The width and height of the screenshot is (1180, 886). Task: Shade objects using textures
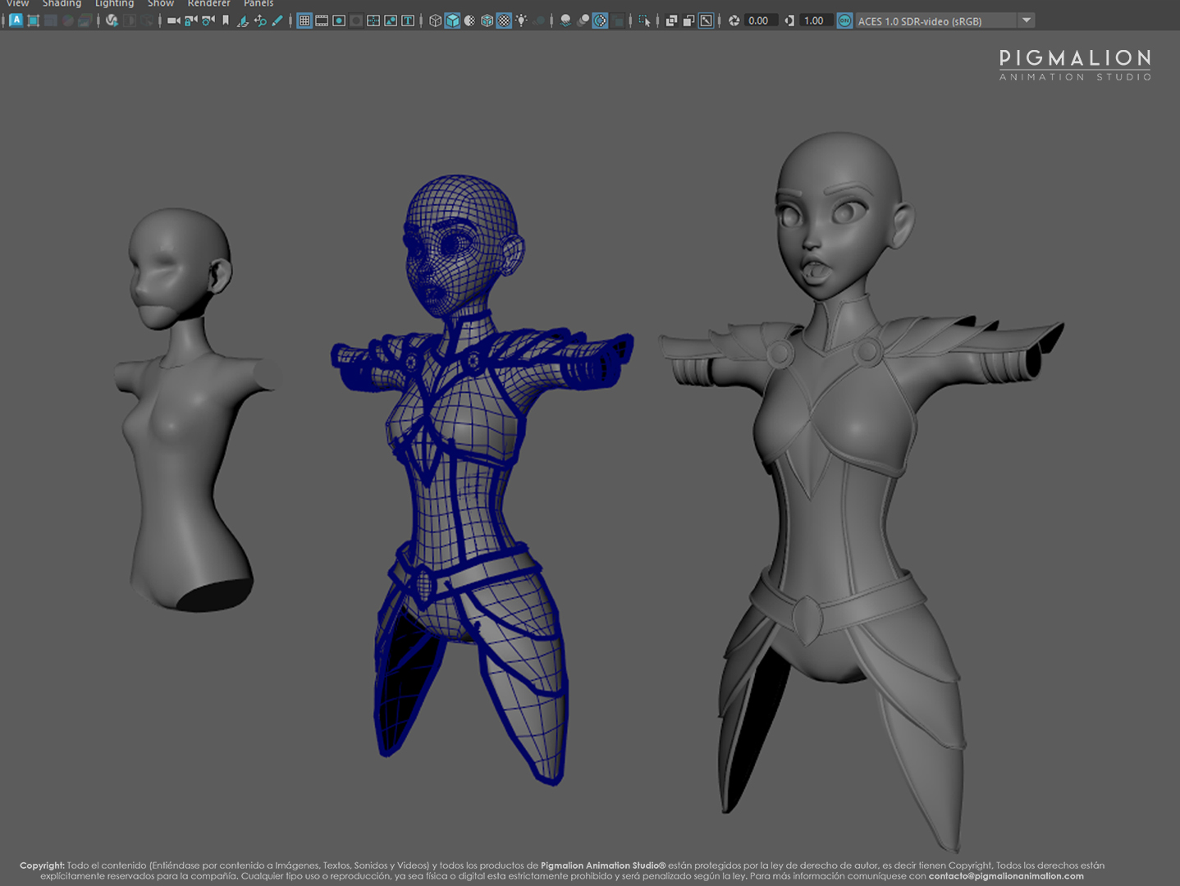[505, 21]
